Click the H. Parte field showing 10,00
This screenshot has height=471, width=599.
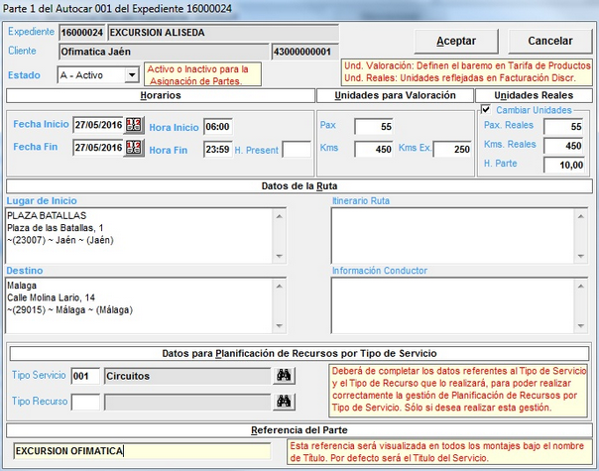[564, 165]
